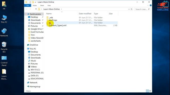Viewport: 170px width, 95px height.
Task: Click Learn More Online in address bar
Action: click(52, 9)
